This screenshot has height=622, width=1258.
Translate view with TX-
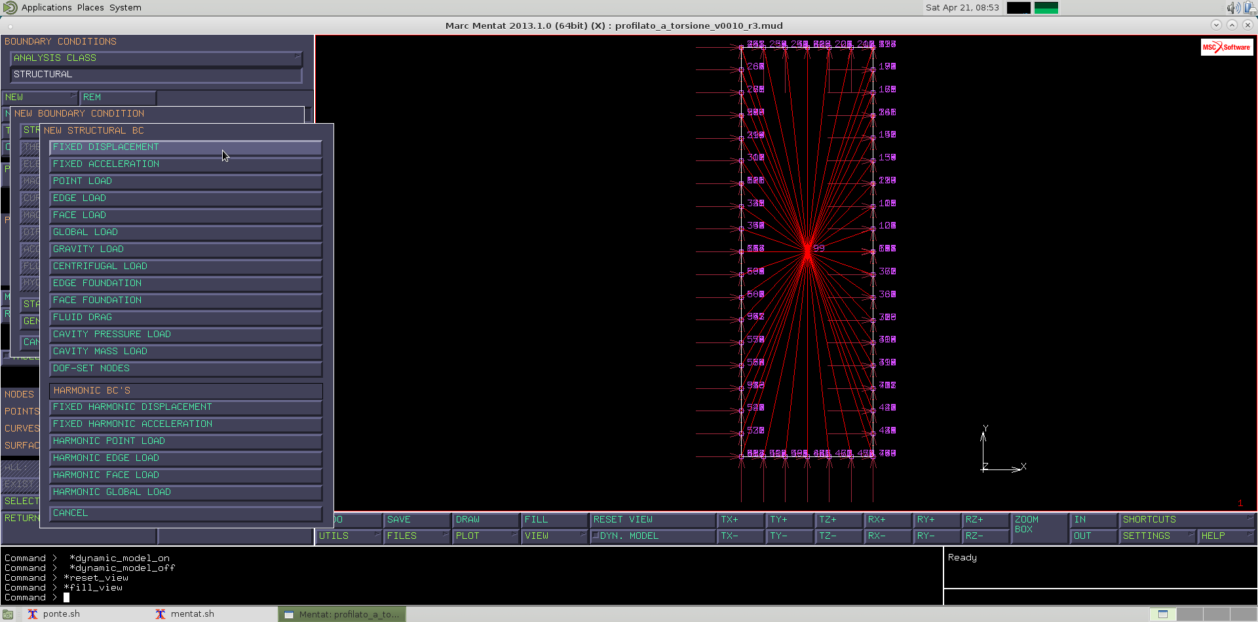click(741, 536)
